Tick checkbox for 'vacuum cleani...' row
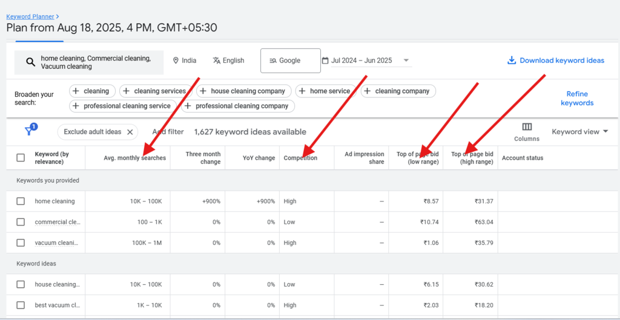This screenshot has height=320, width=620. tap(21, 243)
